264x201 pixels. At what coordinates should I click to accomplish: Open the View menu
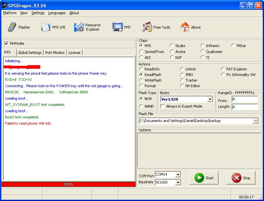tap(24, 13)
